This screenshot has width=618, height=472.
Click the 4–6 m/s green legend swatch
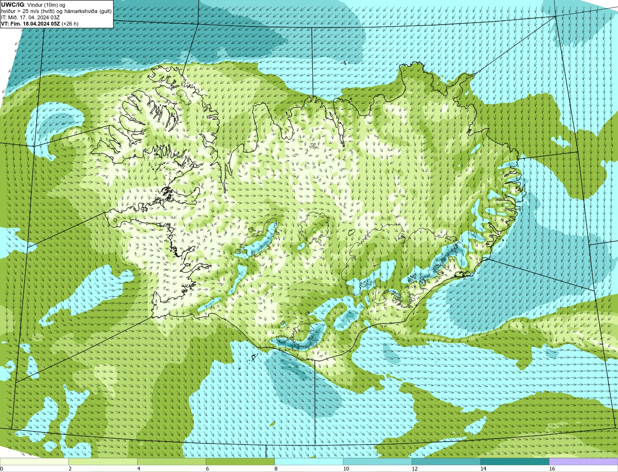pos(171,461)
